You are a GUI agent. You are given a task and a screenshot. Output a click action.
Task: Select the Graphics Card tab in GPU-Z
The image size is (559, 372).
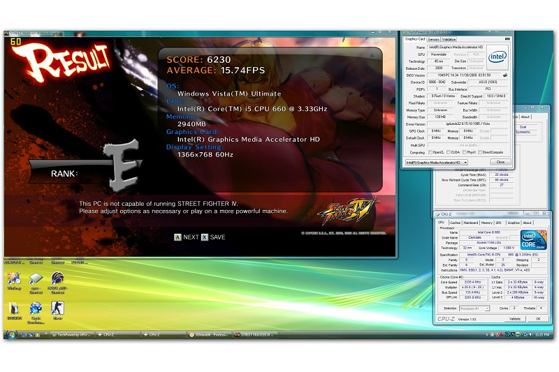point(415,39)
